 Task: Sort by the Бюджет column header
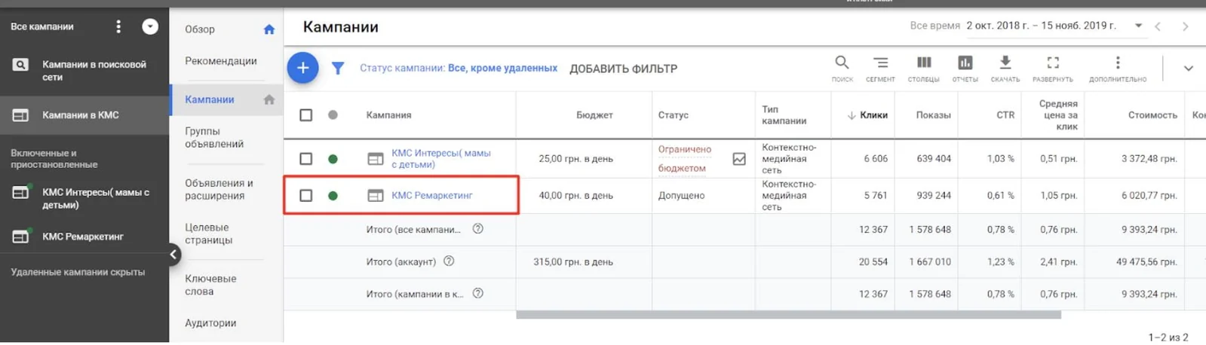point(594,115)
